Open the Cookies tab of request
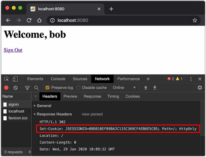Screen dimensions: 206x157 pyautogui.click(x=132, y=96)
